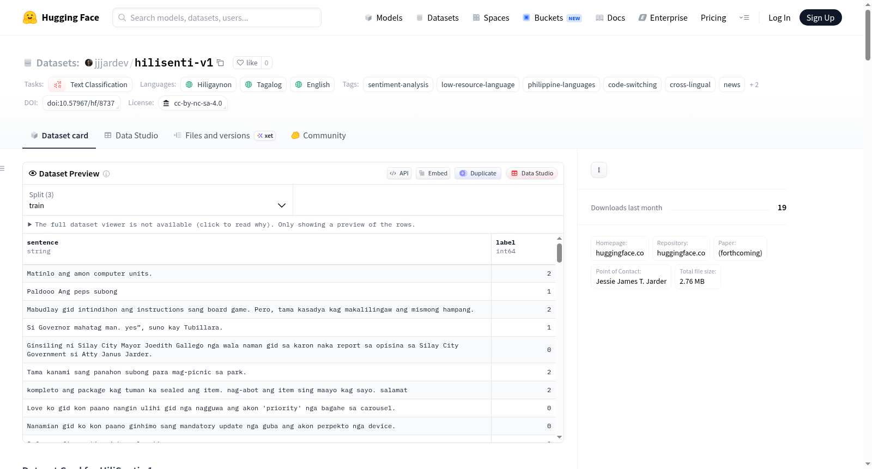Screen dimensions: 872x469
Task: Click the Embed button
Action: (x=433, y=173)
